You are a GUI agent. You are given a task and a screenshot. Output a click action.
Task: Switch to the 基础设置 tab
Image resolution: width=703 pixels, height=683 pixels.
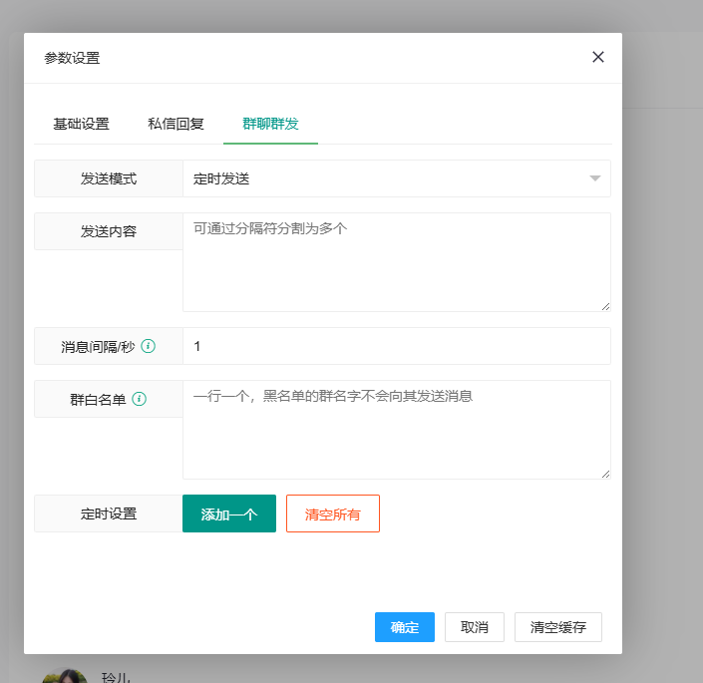pos(81,124)
